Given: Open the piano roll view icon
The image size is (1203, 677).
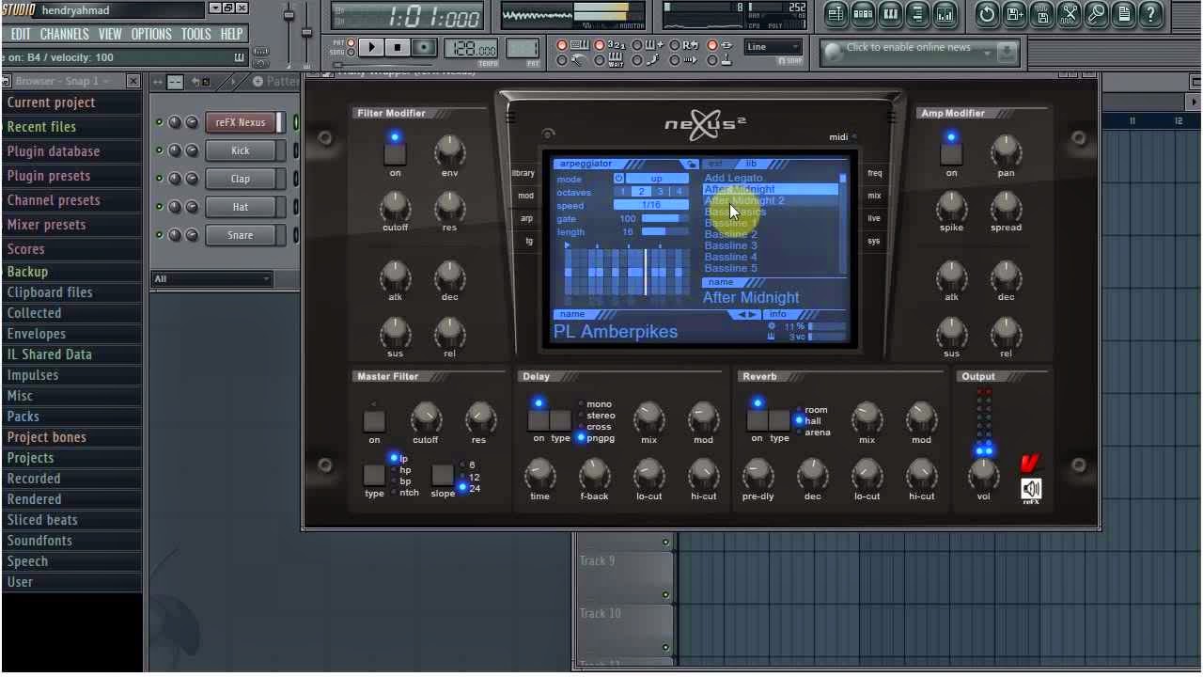Looking at the screenshot, I should pos(890,14).
